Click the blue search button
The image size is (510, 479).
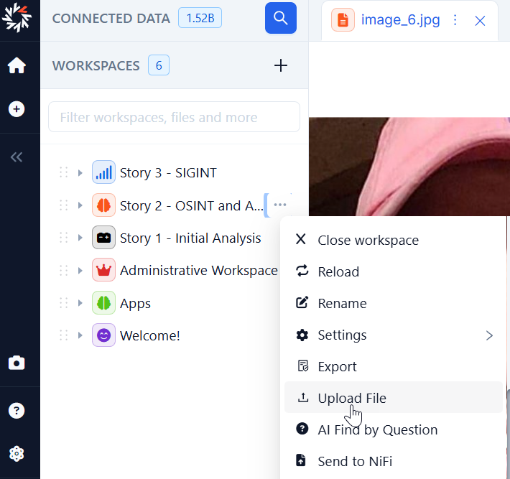(x=280, y=18)
